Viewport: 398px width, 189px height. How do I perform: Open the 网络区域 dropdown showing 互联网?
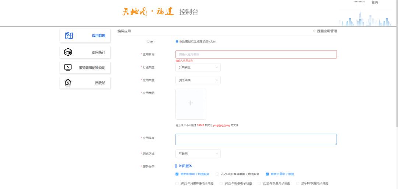coord(198,154)
